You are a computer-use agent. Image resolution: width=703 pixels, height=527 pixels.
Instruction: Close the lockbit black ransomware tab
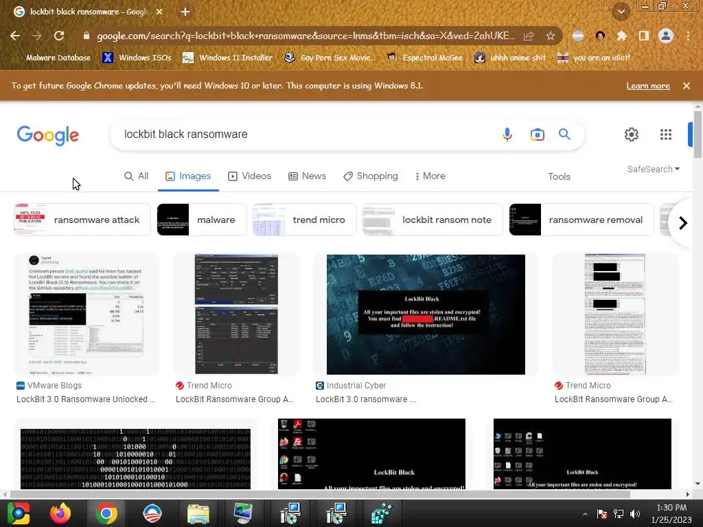click(x=159, y=12)
